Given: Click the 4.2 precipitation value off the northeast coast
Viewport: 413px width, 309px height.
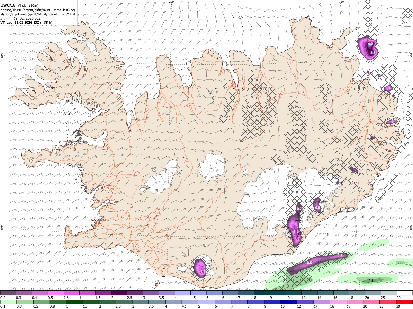Looking at the screenshot, I should (370, 44).
